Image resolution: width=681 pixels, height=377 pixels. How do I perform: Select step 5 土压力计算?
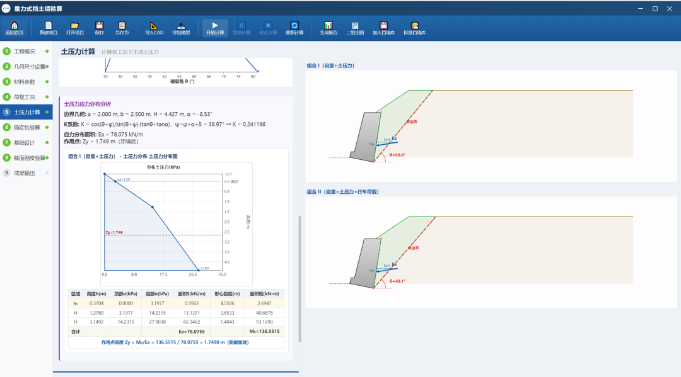26,112
